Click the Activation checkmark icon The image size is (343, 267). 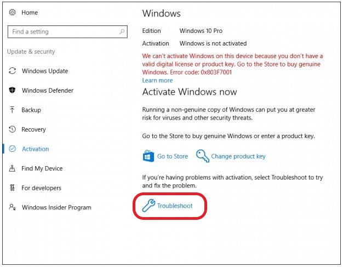(x=12, y=149)
